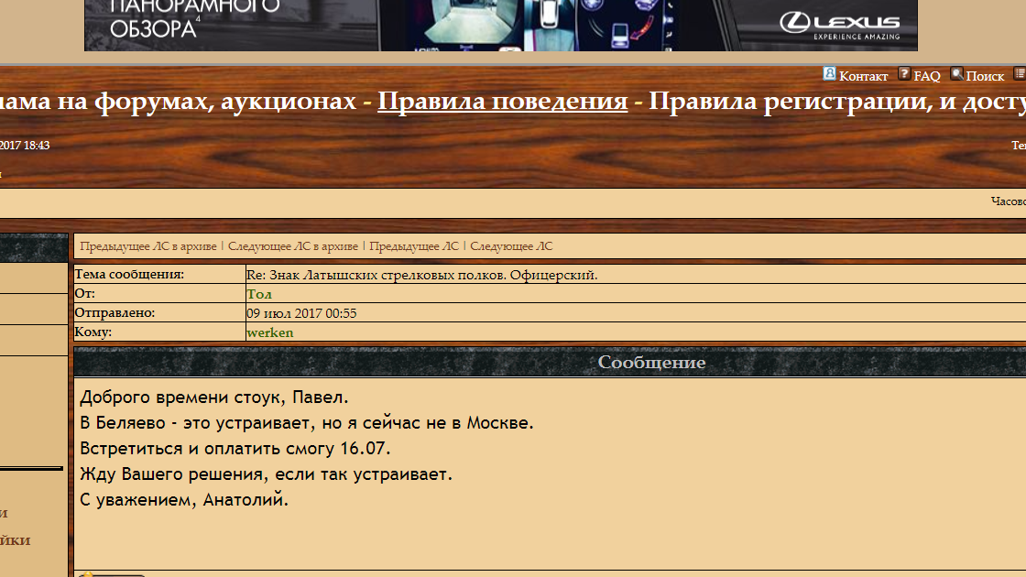
Task: Click the line 'Встретиться и оплатить смогу 16.07.'
Action: 235,448
